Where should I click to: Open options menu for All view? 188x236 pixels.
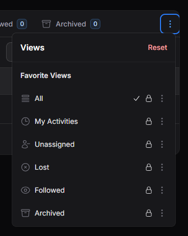pyautogui.click(x=162, y=98)
